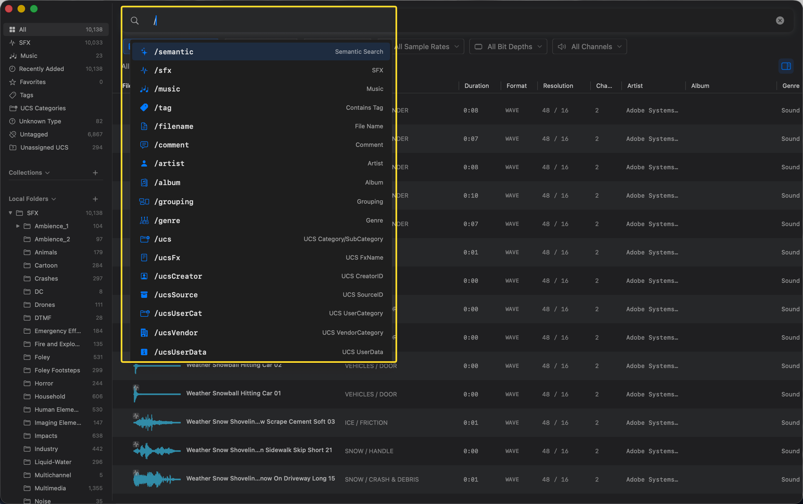This screenshot has height=504, width=803.
Task: Add a new collection with plus button
Action: tap(95, 173)
